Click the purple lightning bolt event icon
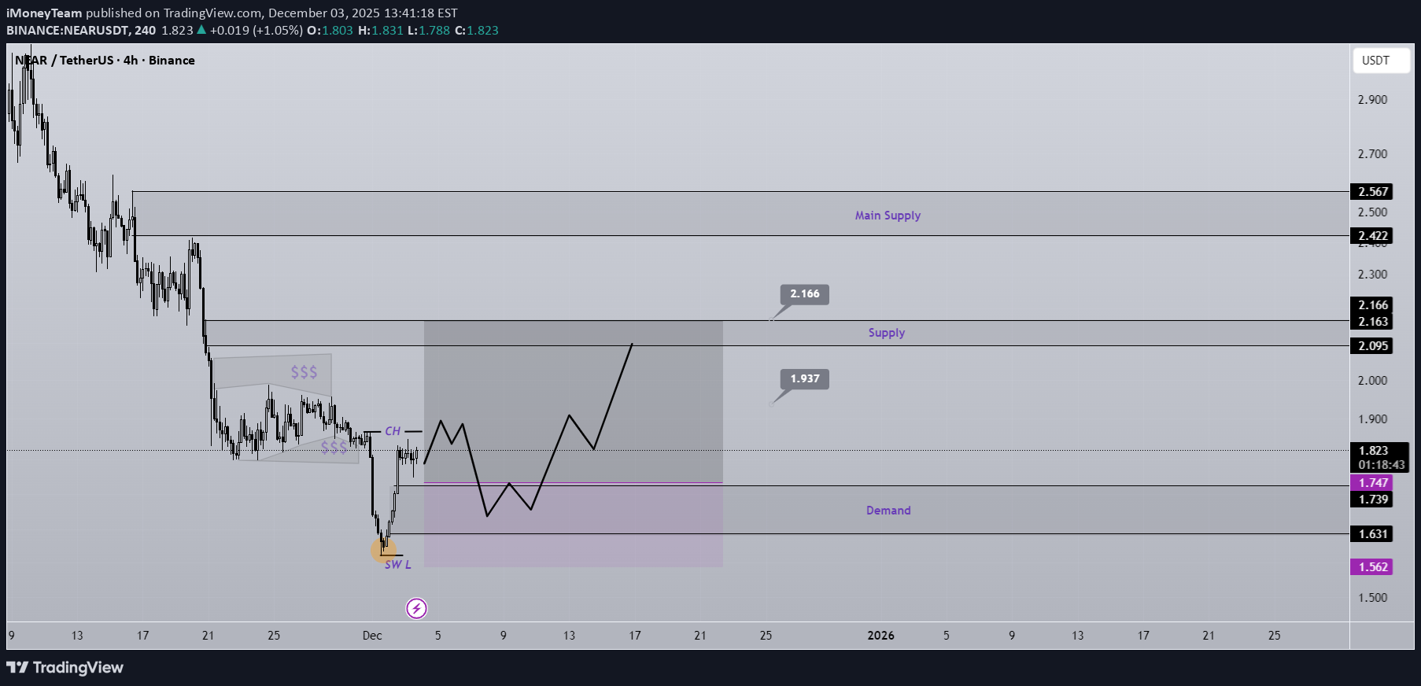The image size is (1421, 686). [x=416, y=608]
